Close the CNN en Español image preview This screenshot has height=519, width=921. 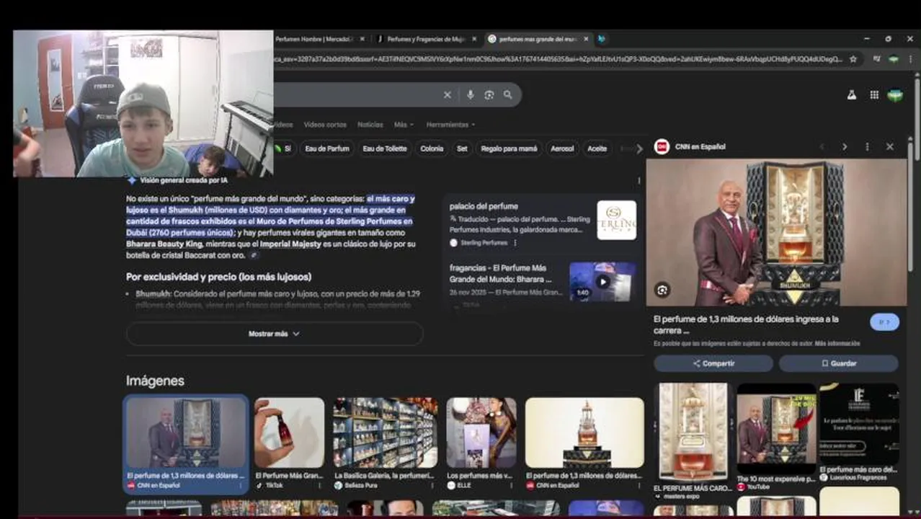coord(890,147)
